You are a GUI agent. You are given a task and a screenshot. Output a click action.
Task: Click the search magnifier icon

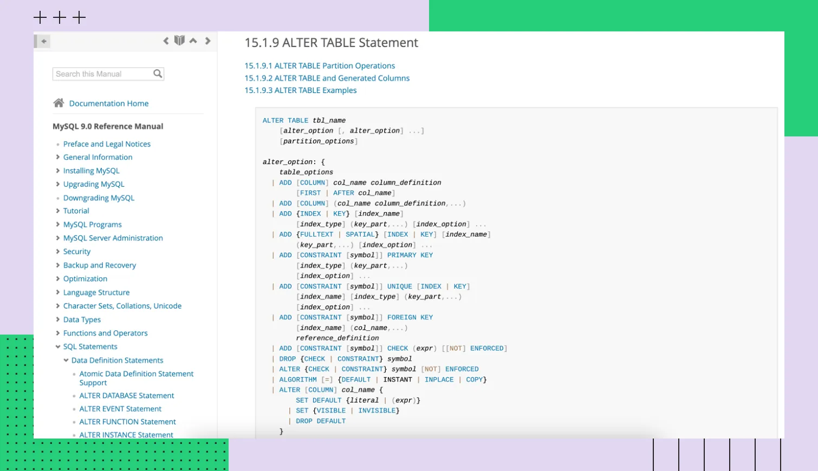158,74
